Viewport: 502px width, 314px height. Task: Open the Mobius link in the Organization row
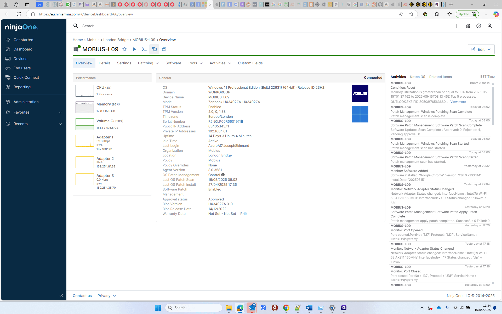tap(214, 151)
